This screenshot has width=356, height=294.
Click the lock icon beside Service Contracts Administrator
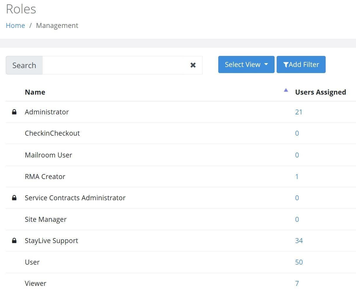pyautogui.click(x=14, y=198)
